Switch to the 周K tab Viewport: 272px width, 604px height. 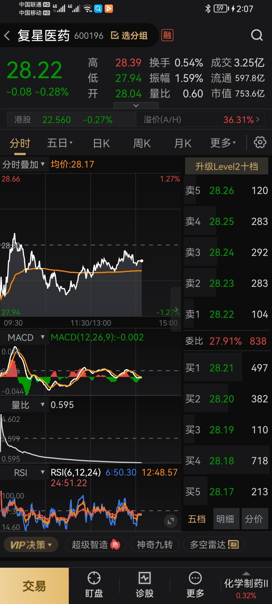142,143
